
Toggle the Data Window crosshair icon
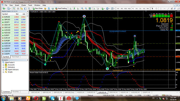(x=18, y=9)
